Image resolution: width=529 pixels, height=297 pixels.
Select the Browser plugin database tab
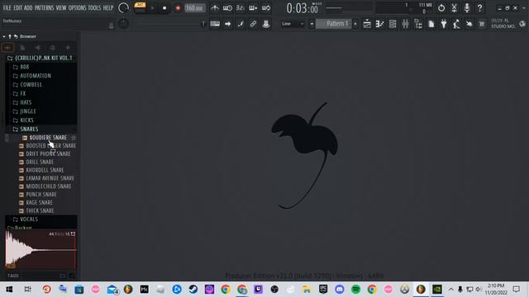pyautogui.click(x=38, y=48)
